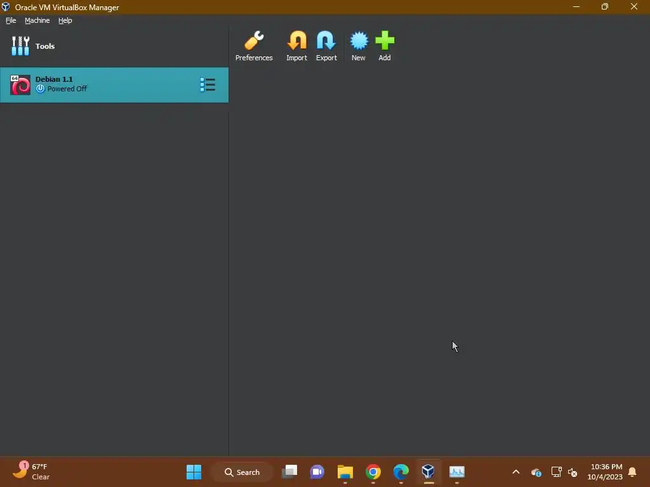Open the Windows Start menu
This screenshot has width=650, height=487.
point(194,472)
